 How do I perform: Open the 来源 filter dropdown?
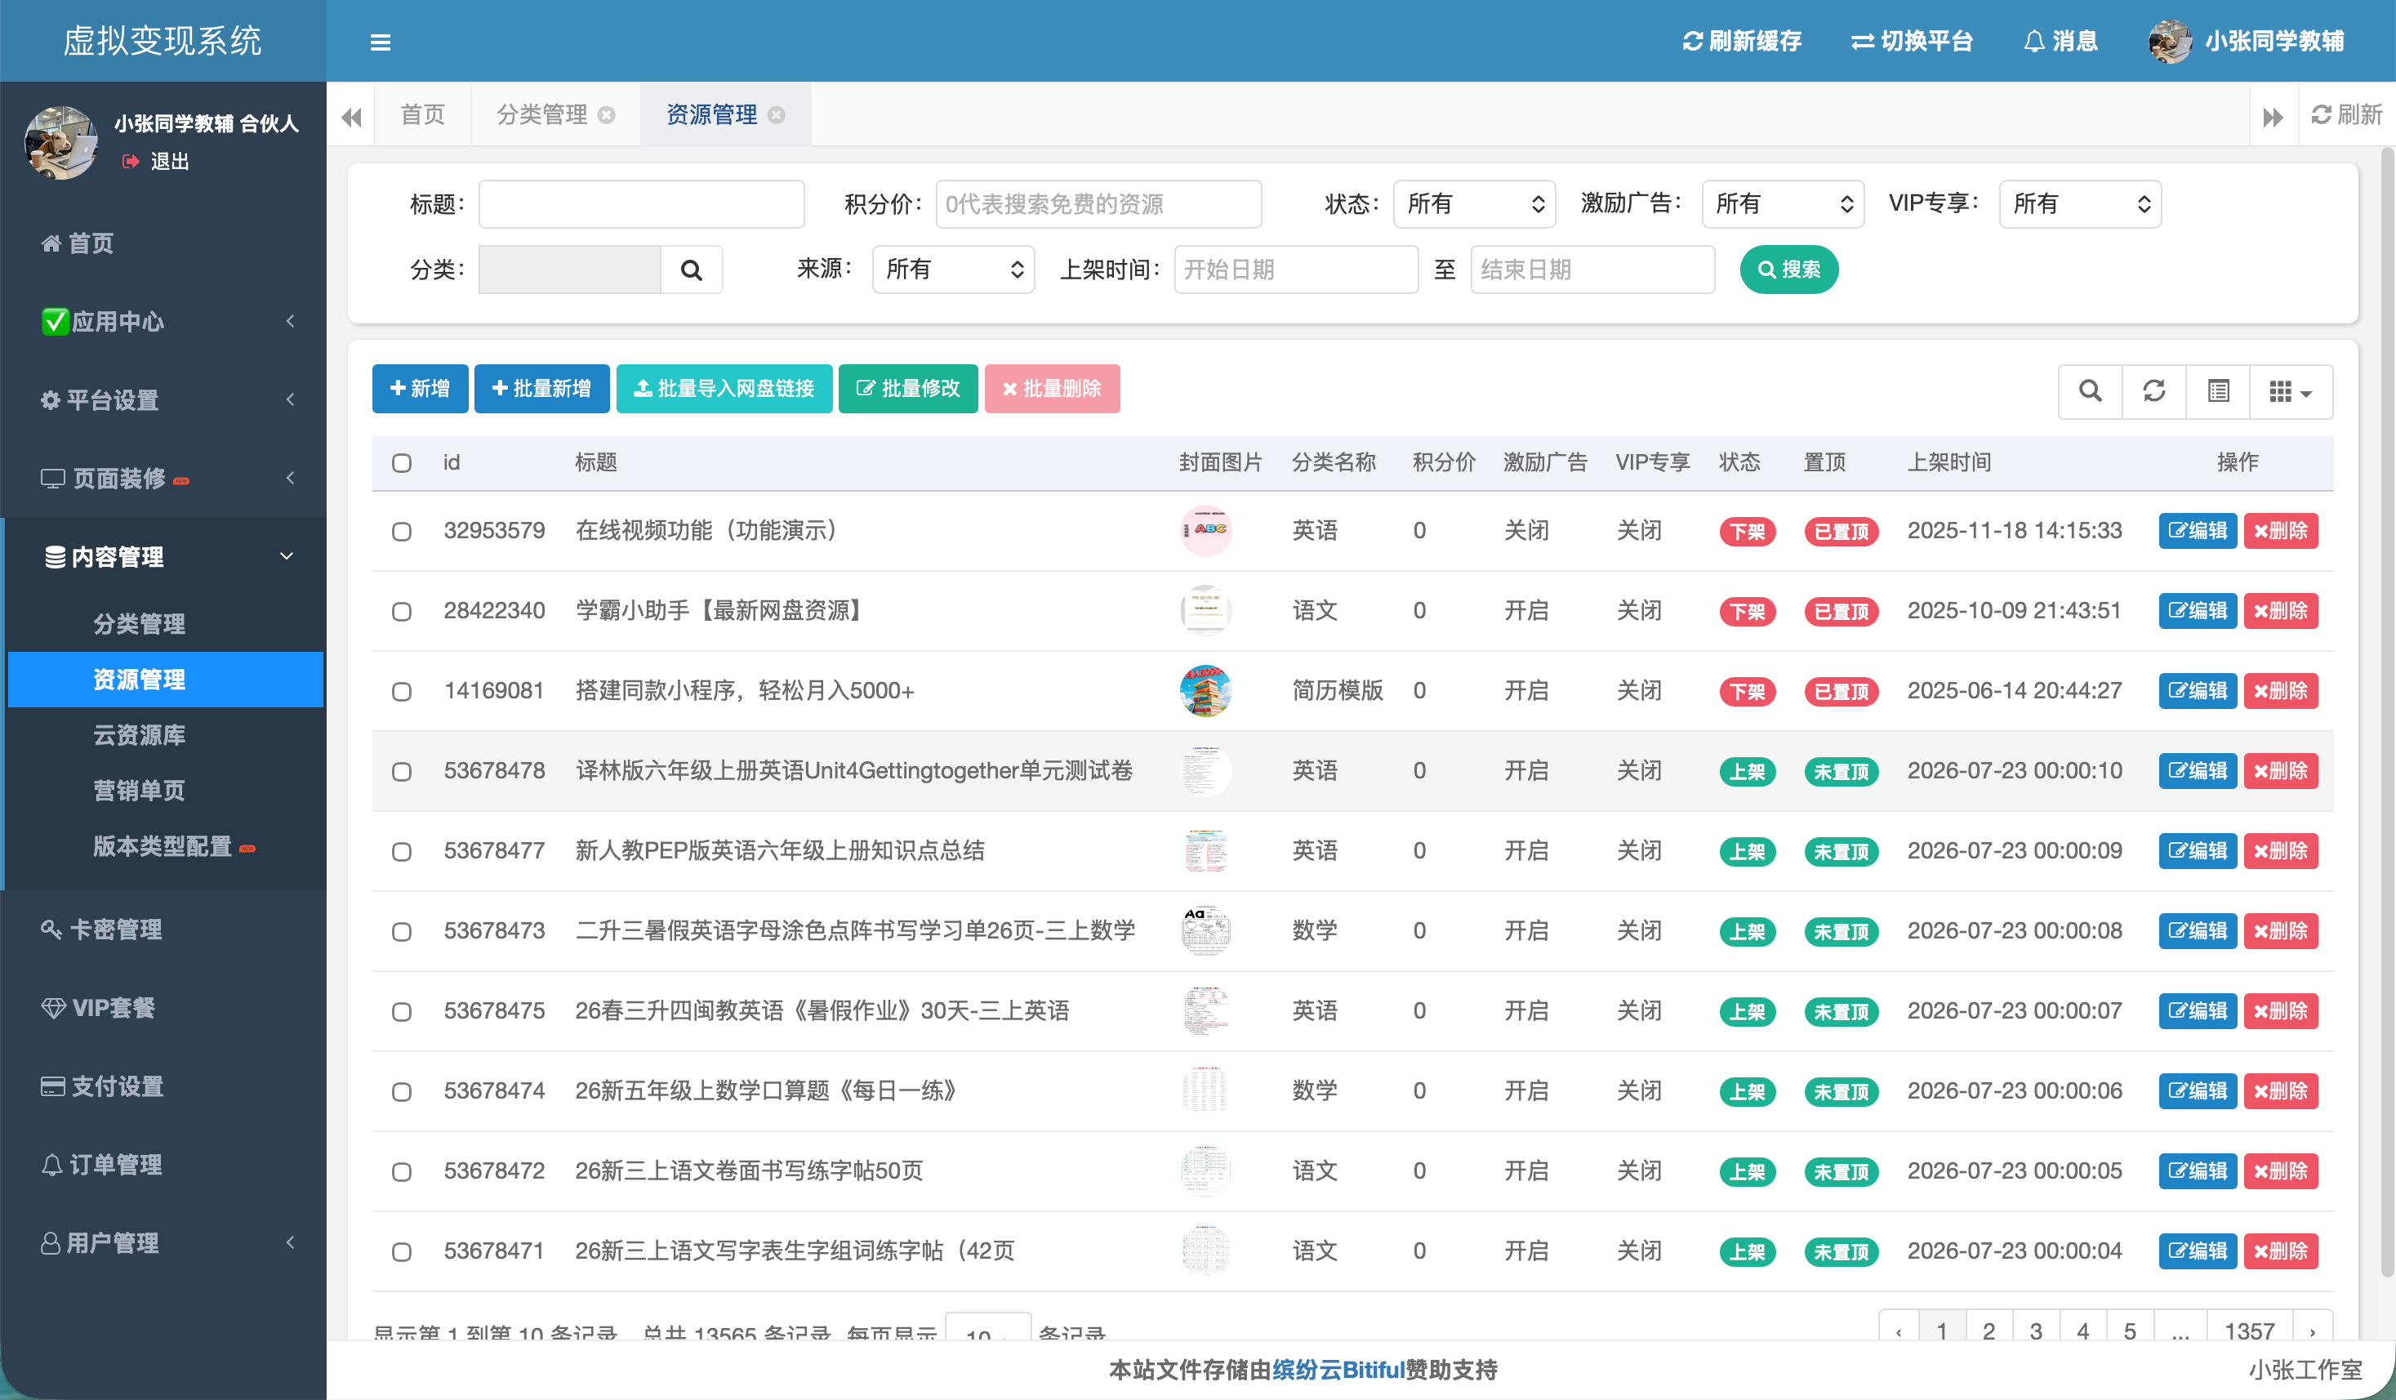954,270
